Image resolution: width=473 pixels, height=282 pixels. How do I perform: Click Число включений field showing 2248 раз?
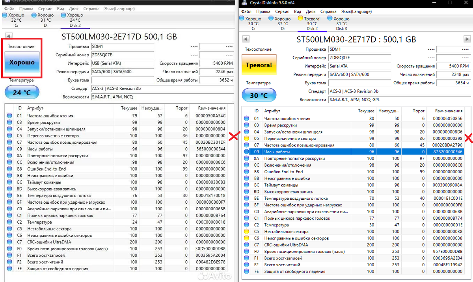pos(453,74)
